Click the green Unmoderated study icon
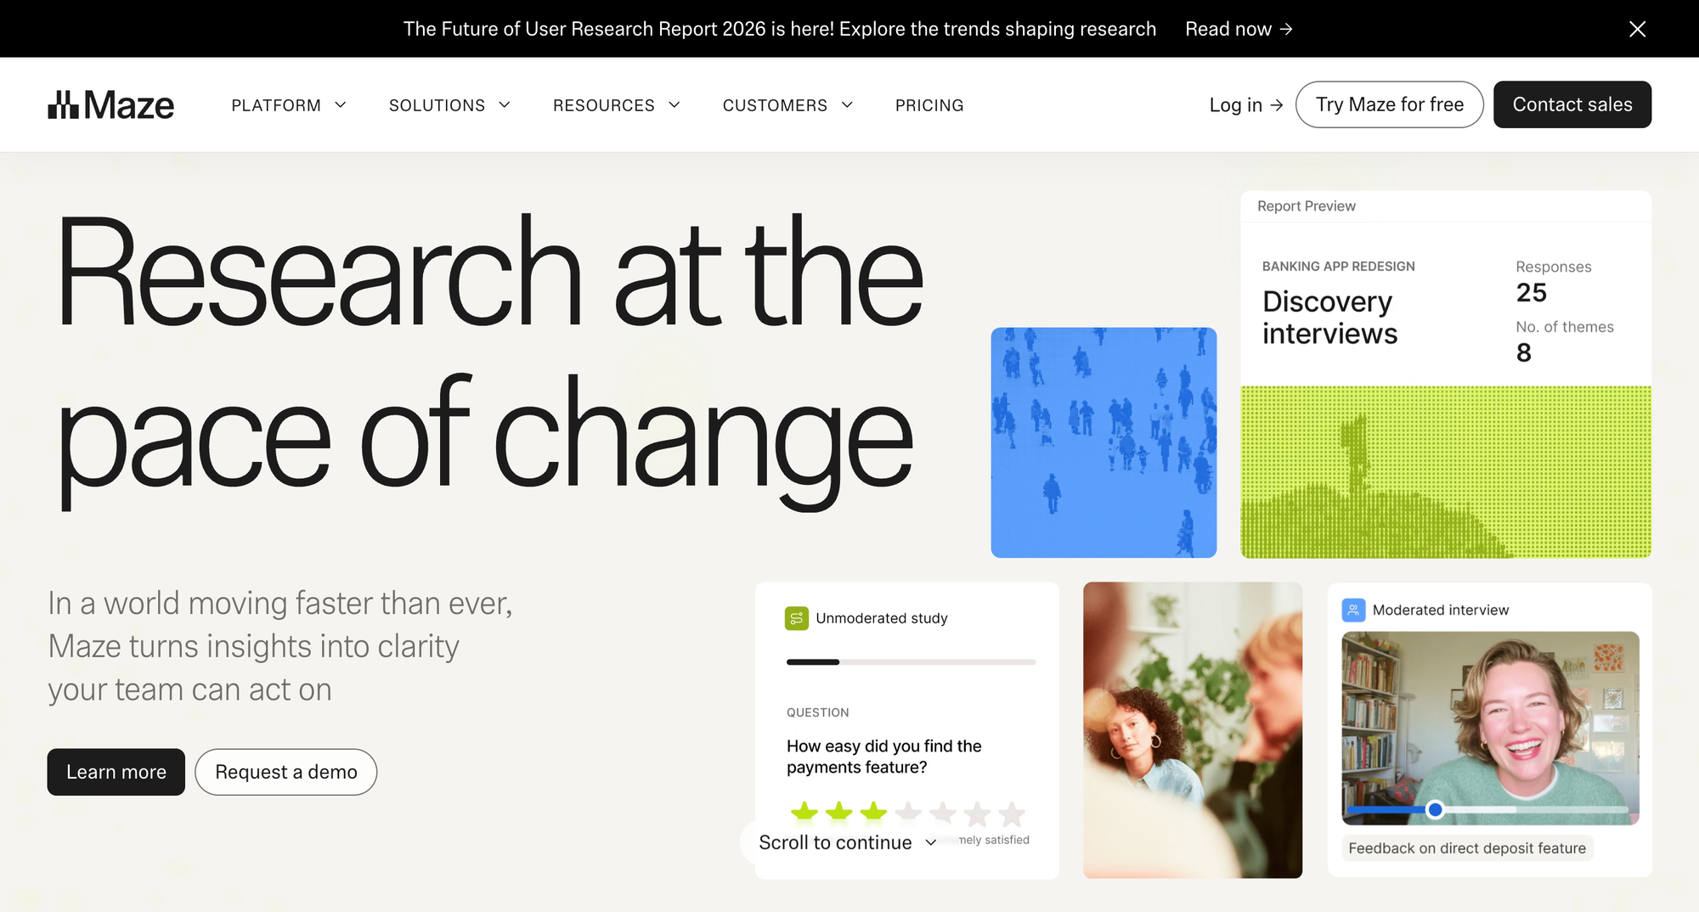This screenshot has width=1699, height=912. tap(797, 618)
